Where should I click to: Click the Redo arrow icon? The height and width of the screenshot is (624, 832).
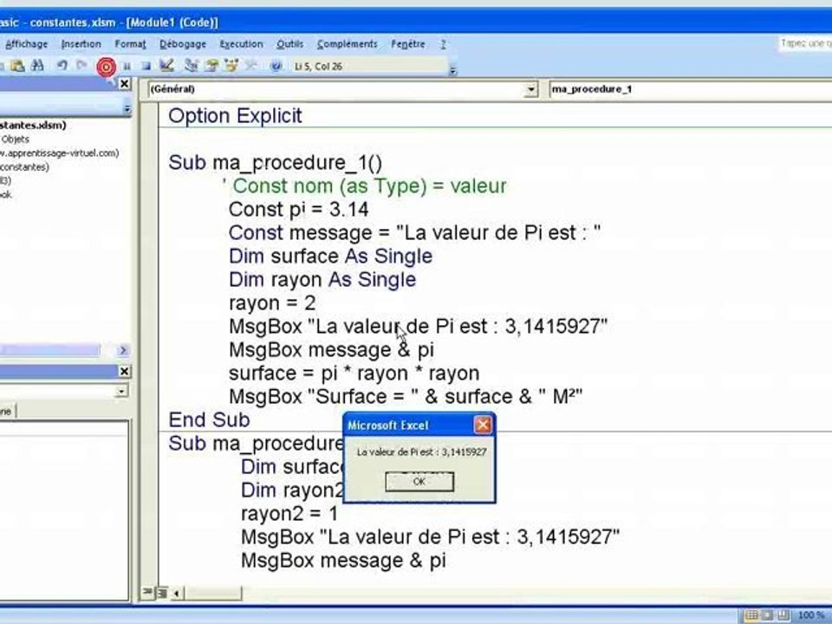81,66
